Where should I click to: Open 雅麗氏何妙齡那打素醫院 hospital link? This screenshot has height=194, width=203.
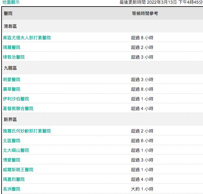(x=27, y=131)
